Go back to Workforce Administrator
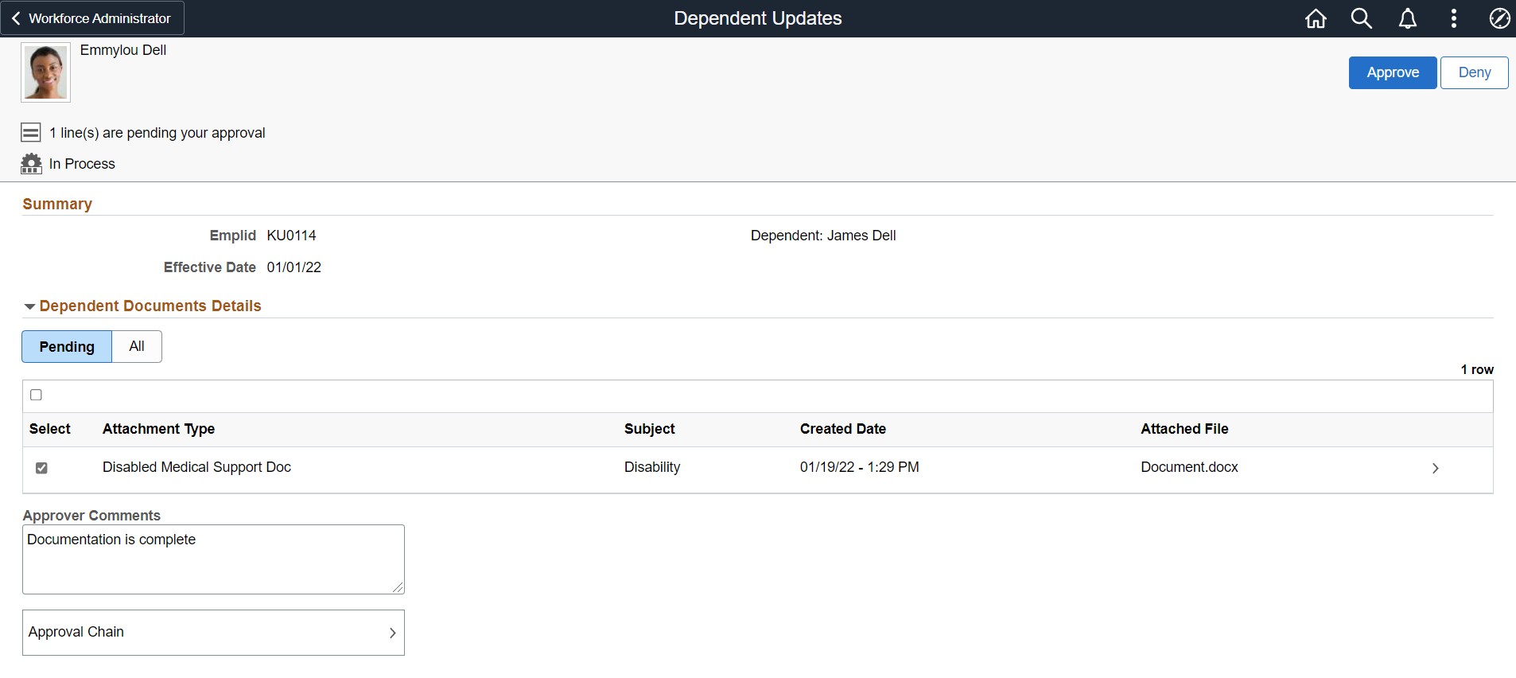 click(x=92, y=18)
